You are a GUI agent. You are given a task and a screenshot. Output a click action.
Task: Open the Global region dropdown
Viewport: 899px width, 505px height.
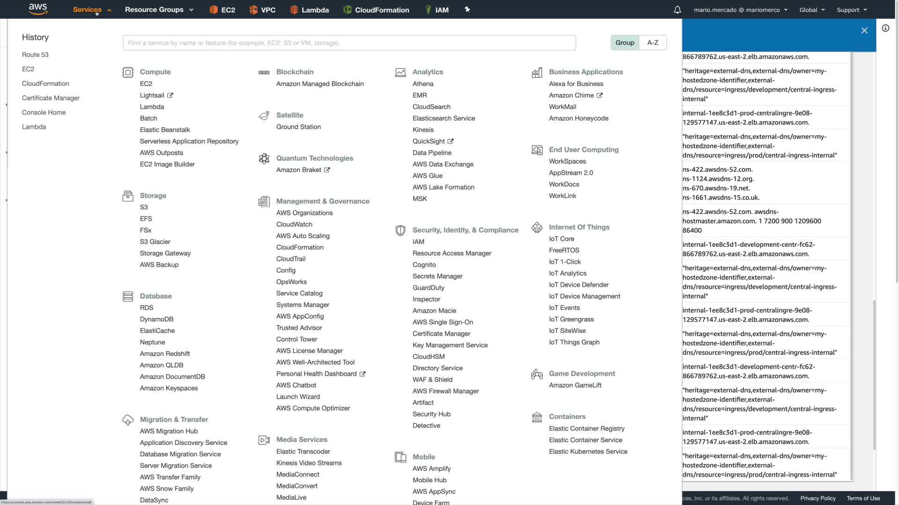pyautogui.click(x=812, y=10)
